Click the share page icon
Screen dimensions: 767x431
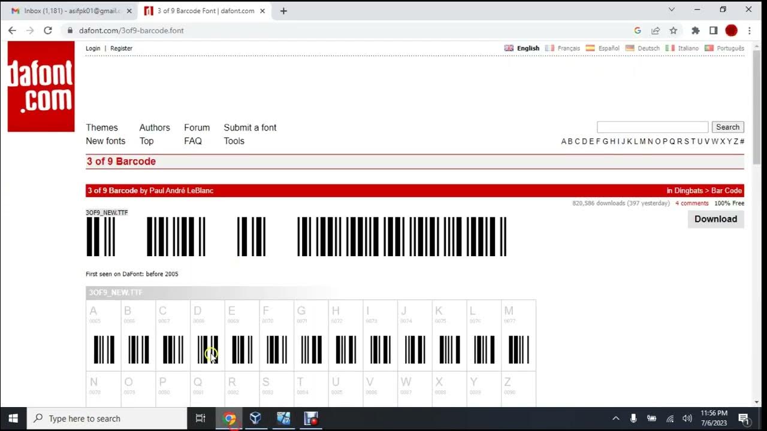(656, 31)
